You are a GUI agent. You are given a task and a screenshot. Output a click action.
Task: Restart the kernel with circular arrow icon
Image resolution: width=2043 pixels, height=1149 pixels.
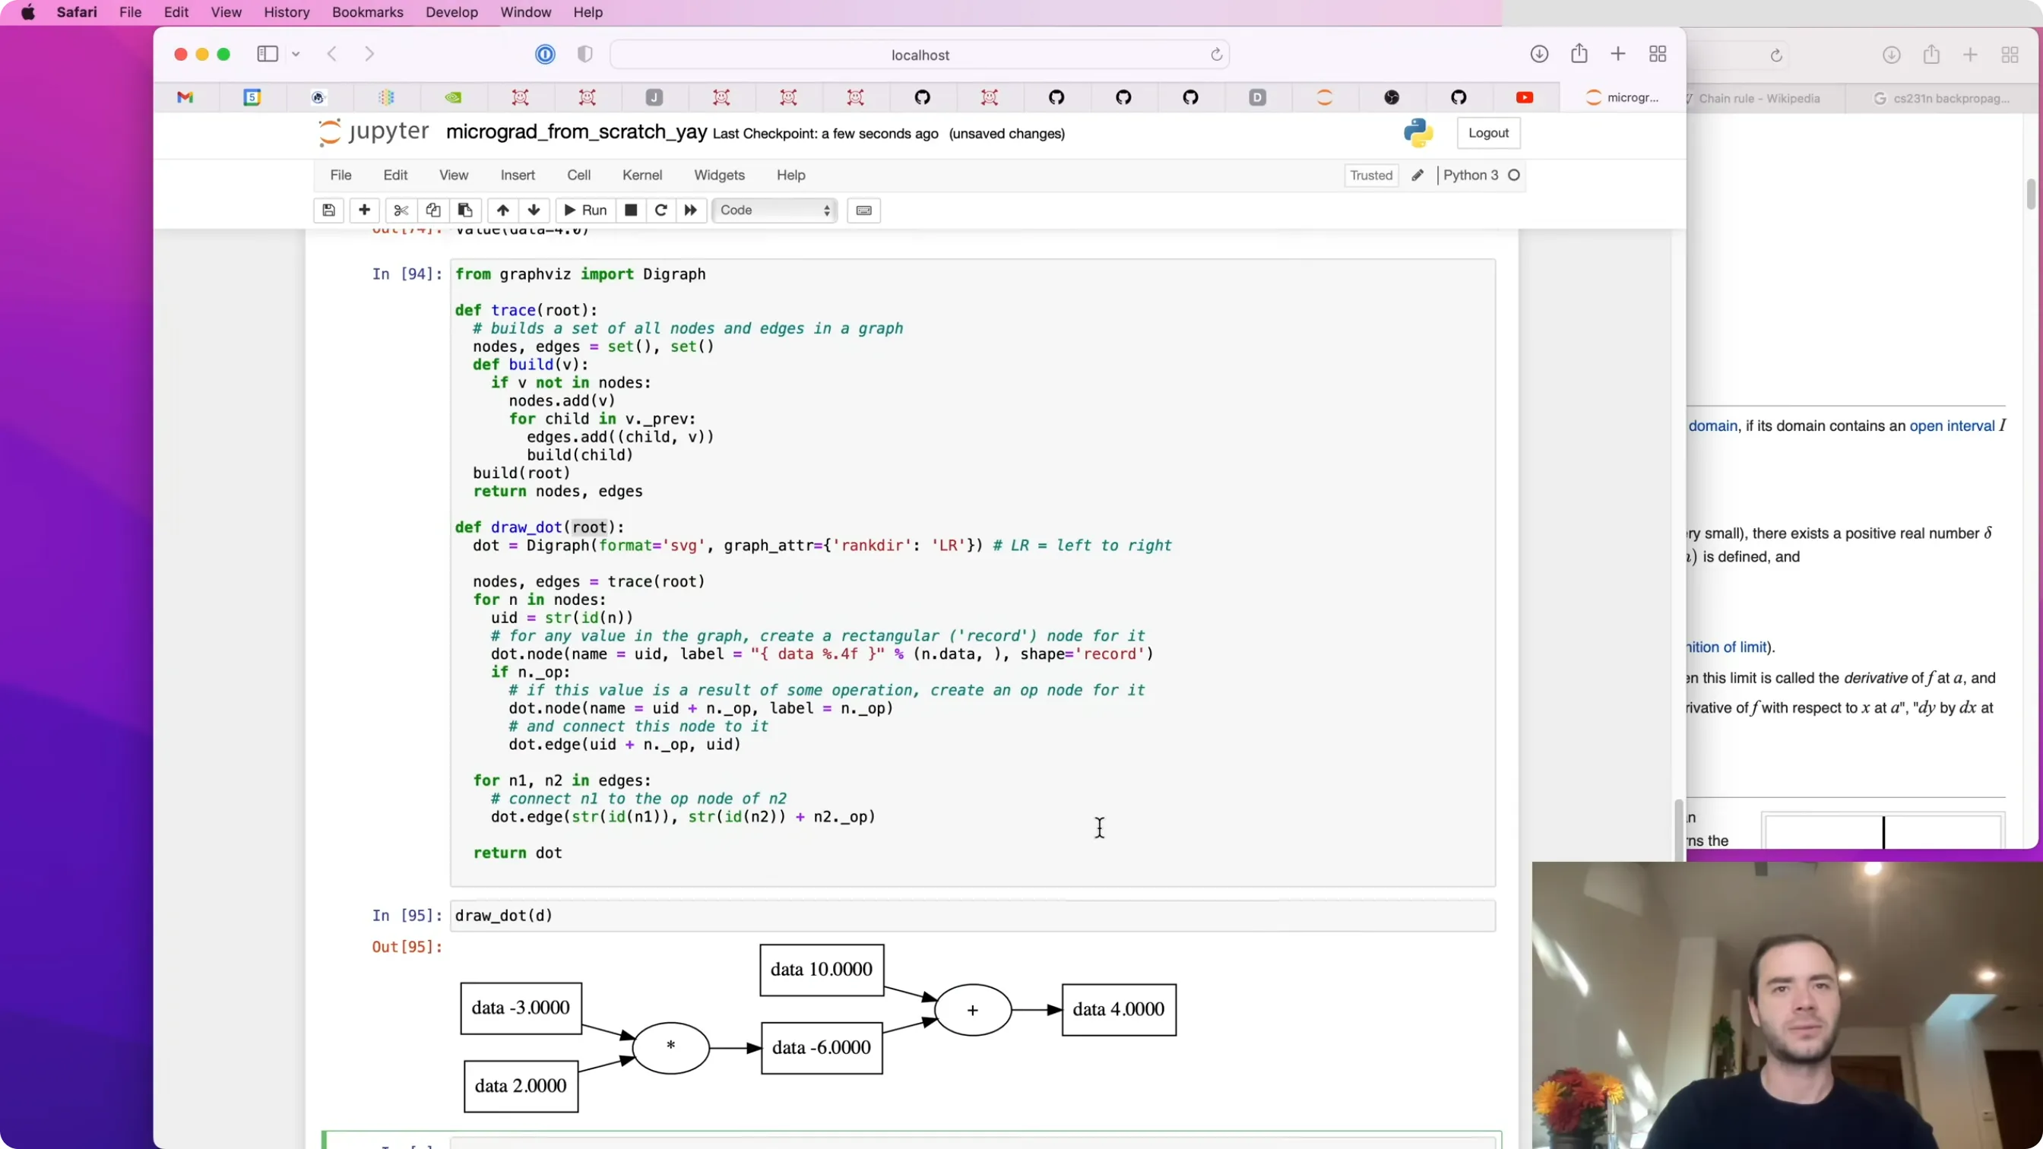click(x=660, y=210)
